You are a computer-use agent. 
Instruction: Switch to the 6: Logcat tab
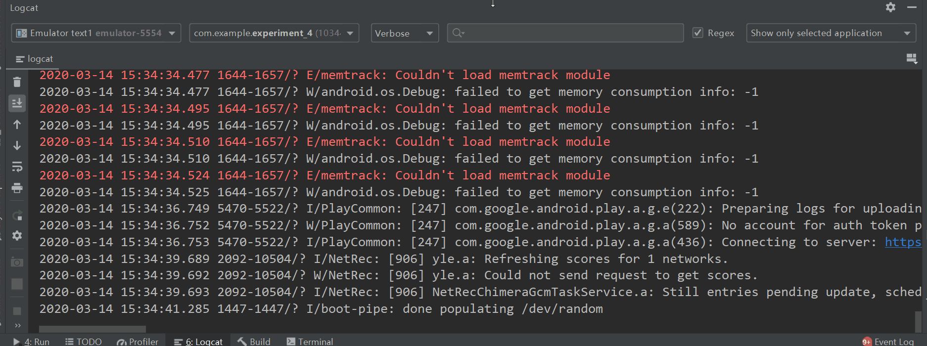(198, 342)
